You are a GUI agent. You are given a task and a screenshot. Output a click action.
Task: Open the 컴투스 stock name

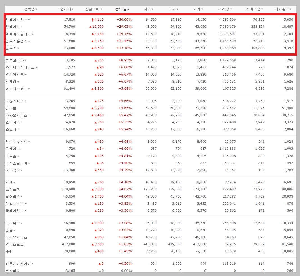point(11,48)
